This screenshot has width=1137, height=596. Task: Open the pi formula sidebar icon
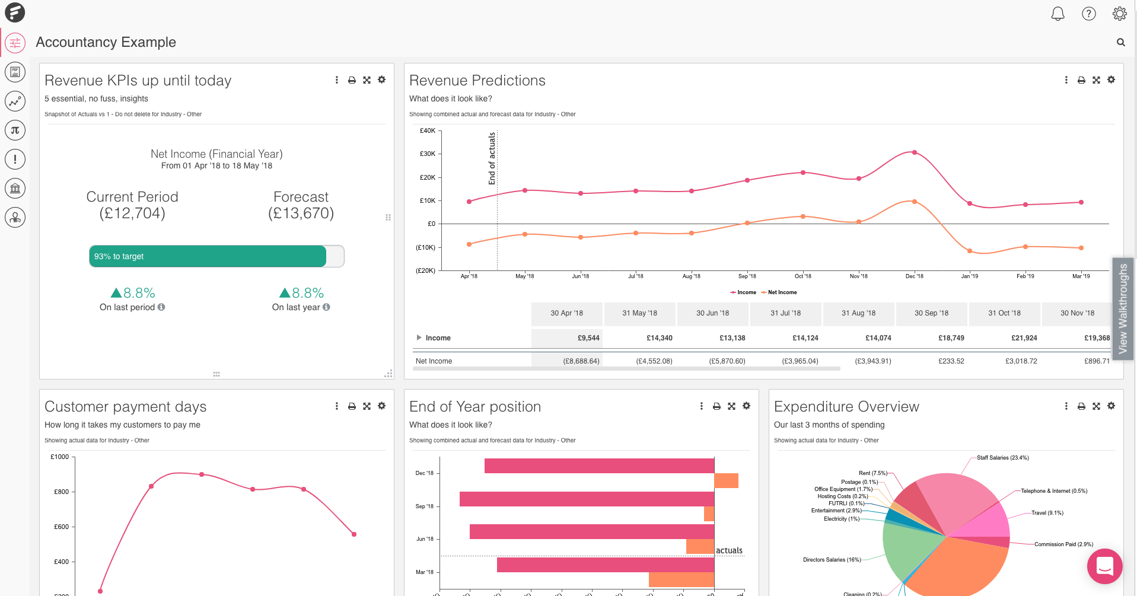pos(15,130)
